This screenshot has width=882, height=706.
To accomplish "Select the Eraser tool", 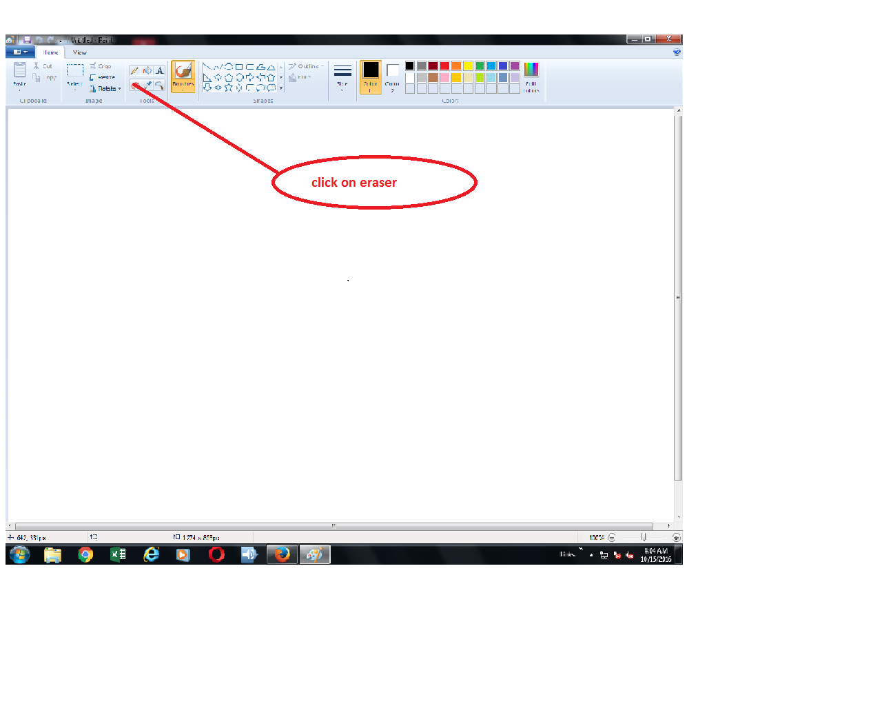I will [136, 85].
